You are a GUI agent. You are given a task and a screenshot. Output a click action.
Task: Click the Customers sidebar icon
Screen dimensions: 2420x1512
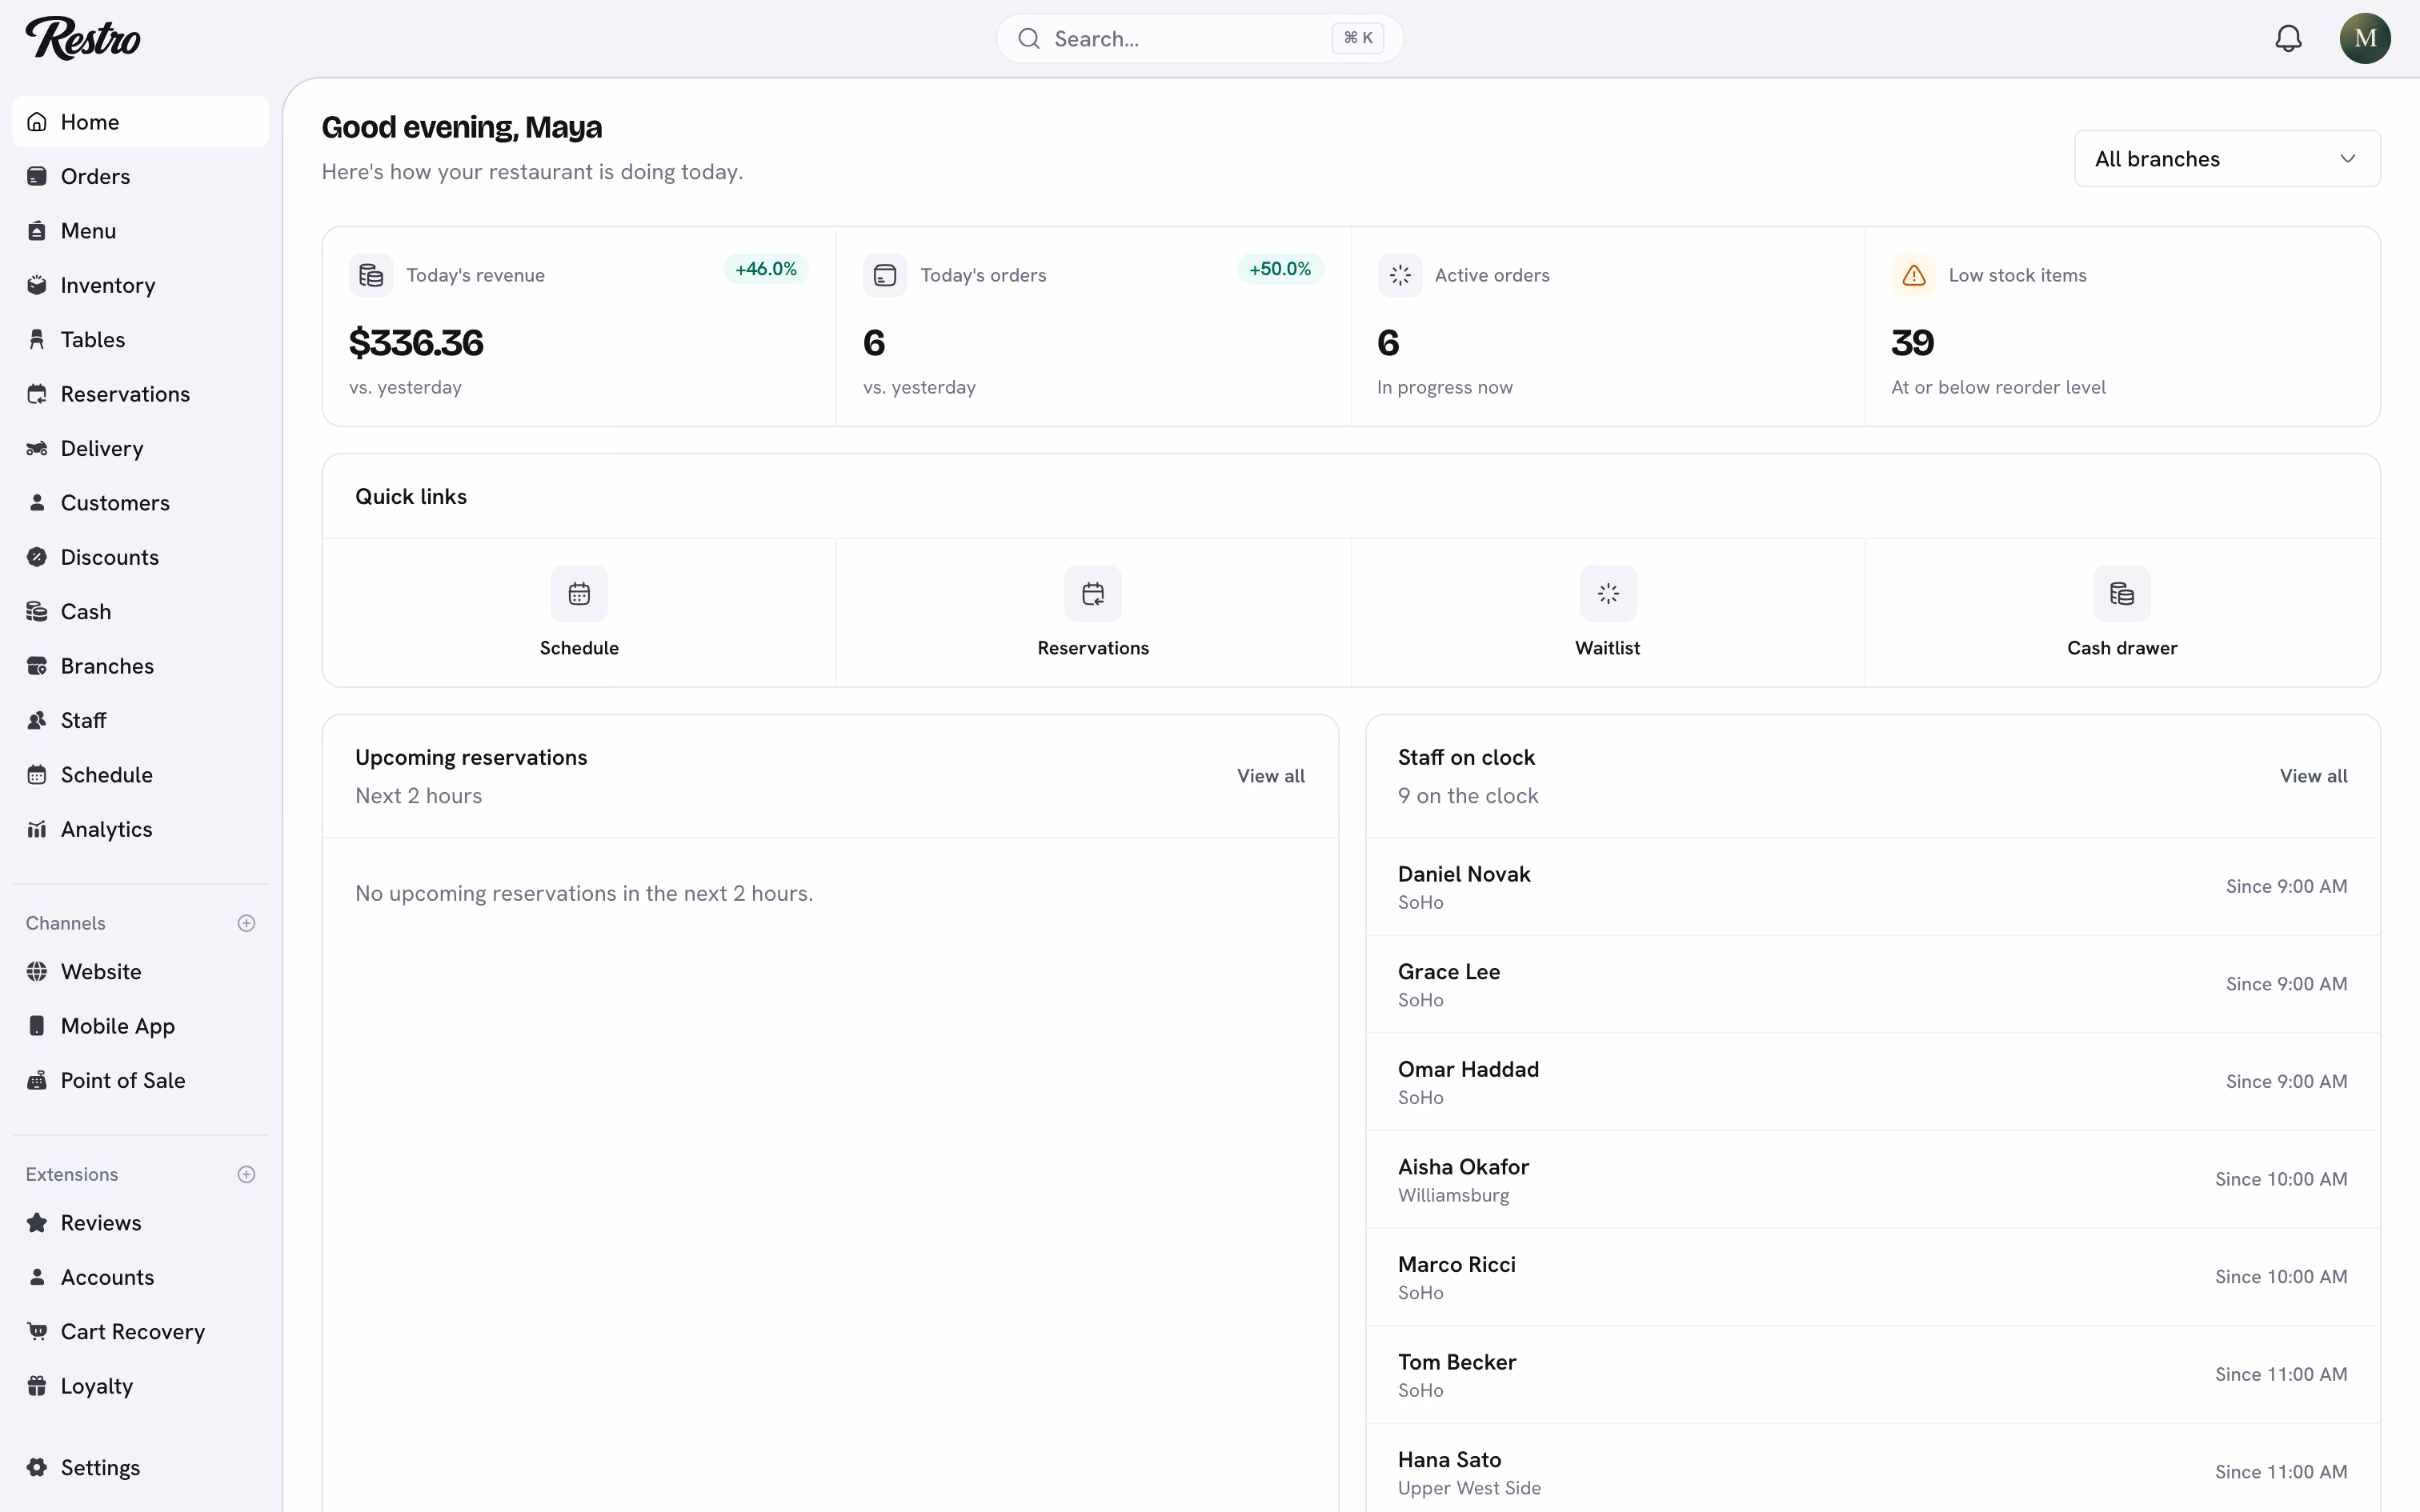click(37, 503)
